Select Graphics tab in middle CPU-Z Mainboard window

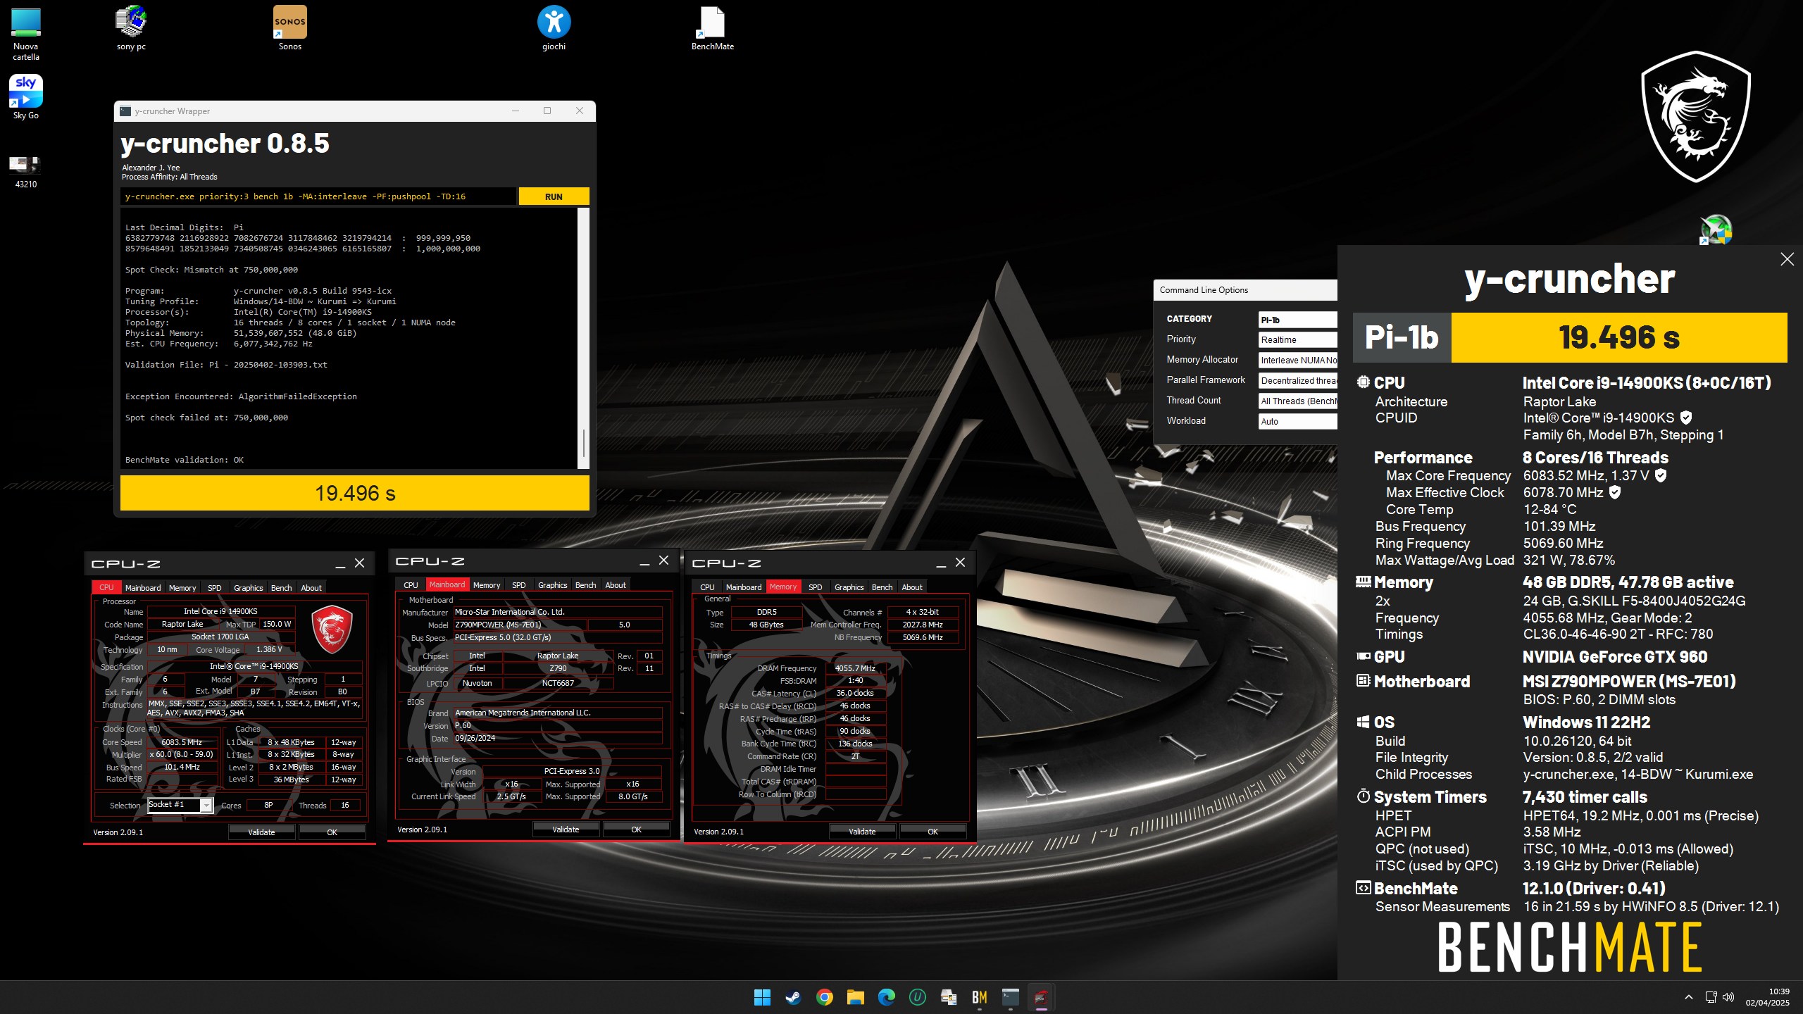point(552,585)
